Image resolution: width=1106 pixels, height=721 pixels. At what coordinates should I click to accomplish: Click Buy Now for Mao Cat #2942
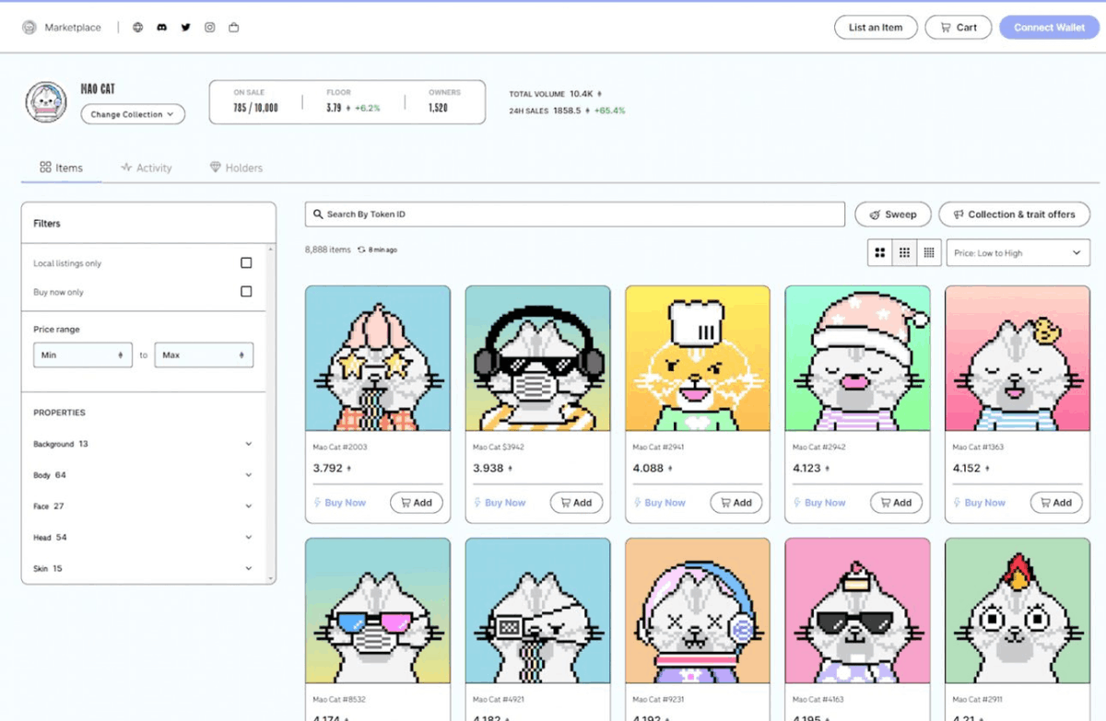(x=819, y=503)
